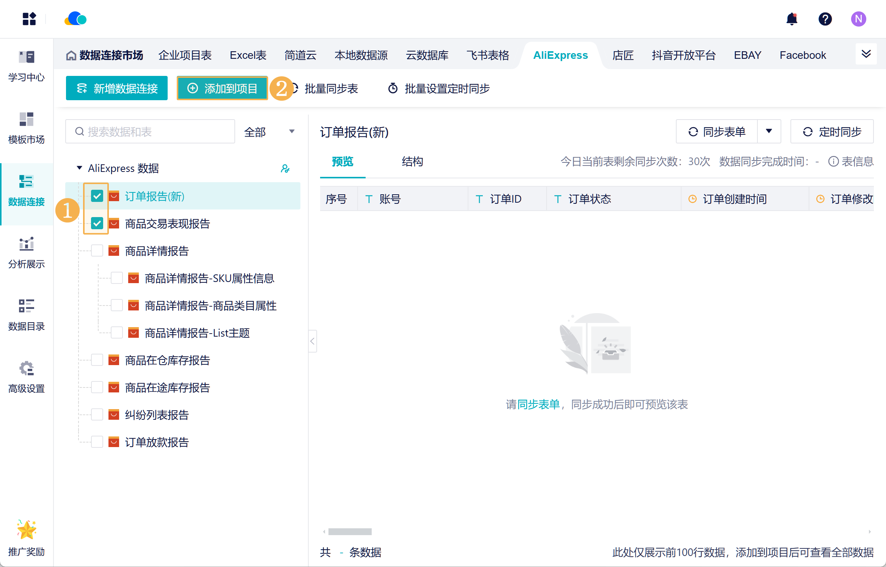Open the notifications bell icon

tap(792, 19)
